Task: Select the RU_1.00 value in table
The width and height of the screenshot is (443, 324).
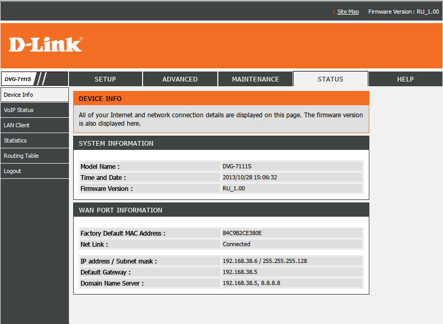Action: 234,188
